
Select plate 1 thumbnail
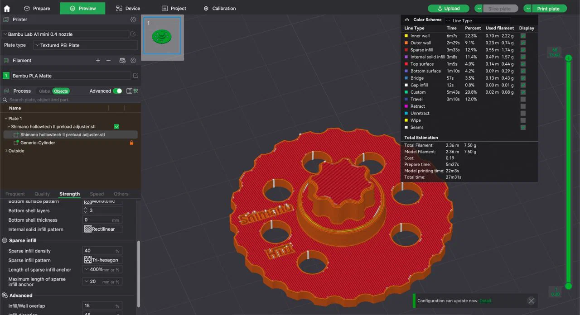tap(162, 36)
